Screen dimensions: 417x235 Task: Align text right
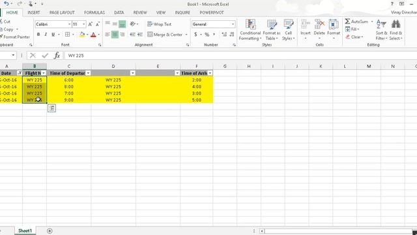tap(122, 35)
